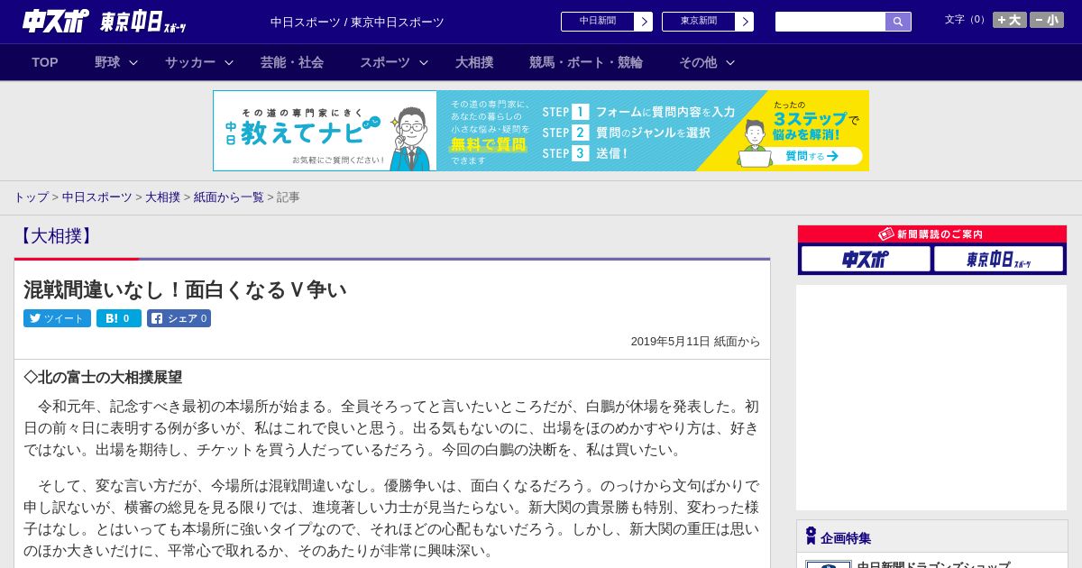Click subheading ◇北の富士の大相撲展望
The width and height of the screenshot is (1082, 568).
coord(103,377)
